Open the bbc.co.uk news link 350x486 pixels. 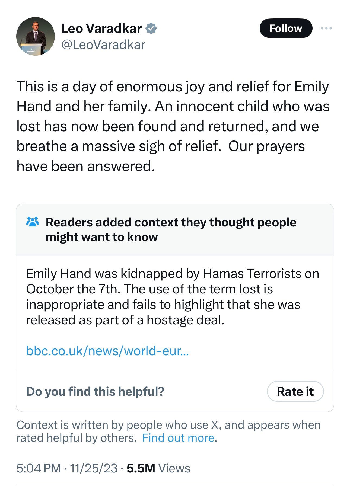[107, 351]
